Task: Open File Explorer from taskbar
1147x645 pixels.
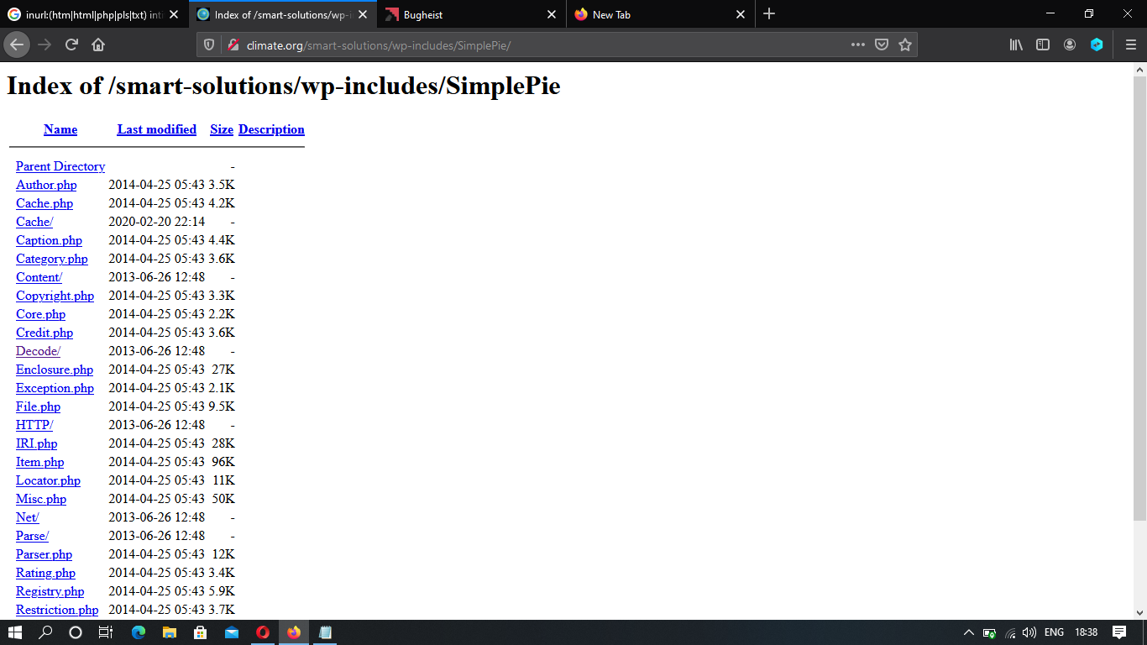Action: pos(169,632)
